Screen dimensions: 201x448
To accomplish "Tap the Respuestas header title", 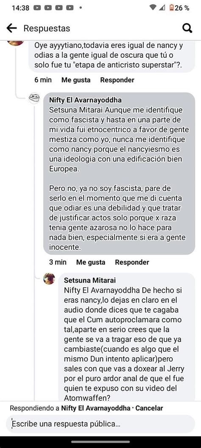I will click(47, 28).
